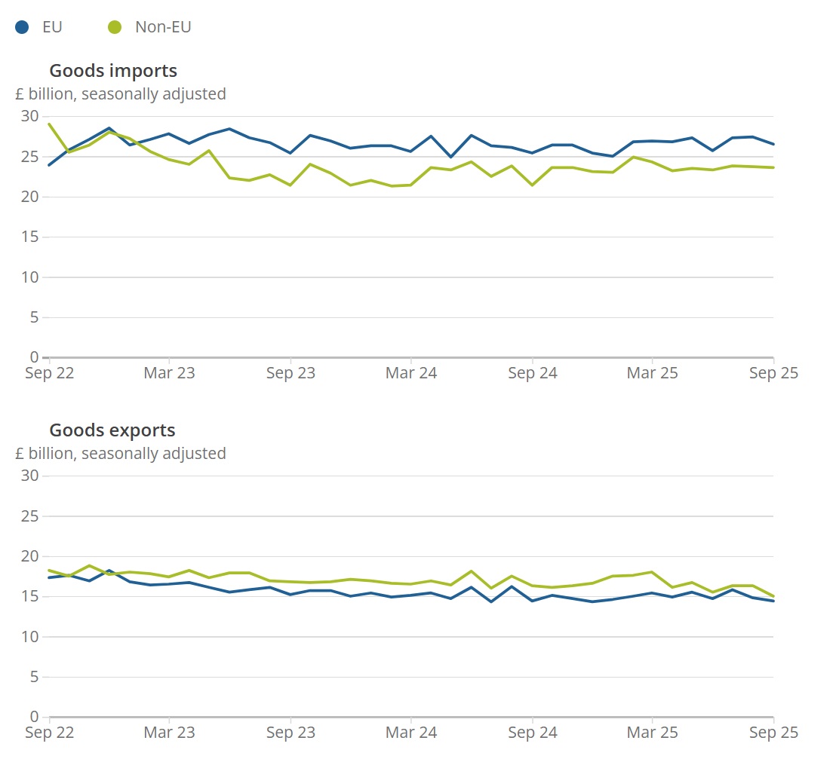The width and height of the screenshot is (836, 762).
Task: Click Sep 23 on the imports x-axis
Action: [x=290, y=373]
